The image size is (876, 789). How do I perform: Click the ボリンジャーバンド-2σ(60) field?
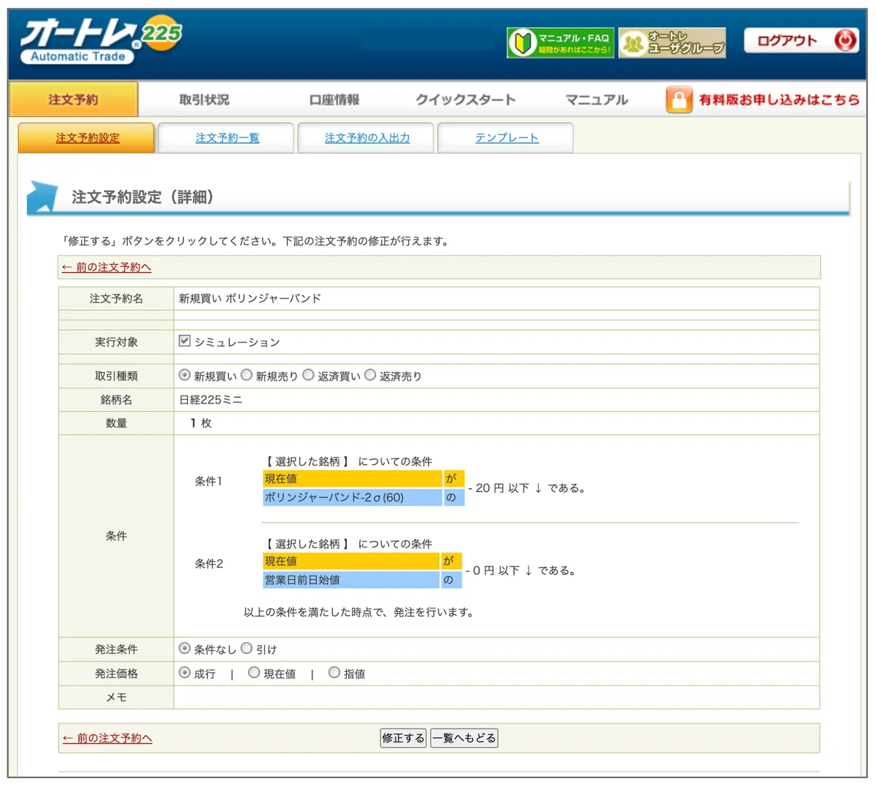point(353,498)
